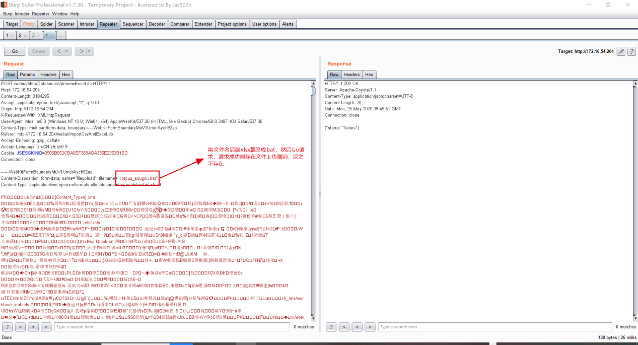The image size is (638, 345).
Task: Go to next match in Request search
Action: (46, 327)
